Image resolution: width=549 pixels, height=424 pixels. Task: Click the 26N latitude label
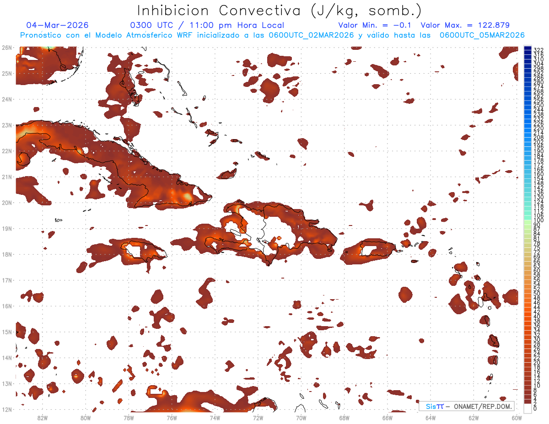[x=6, y=48]
